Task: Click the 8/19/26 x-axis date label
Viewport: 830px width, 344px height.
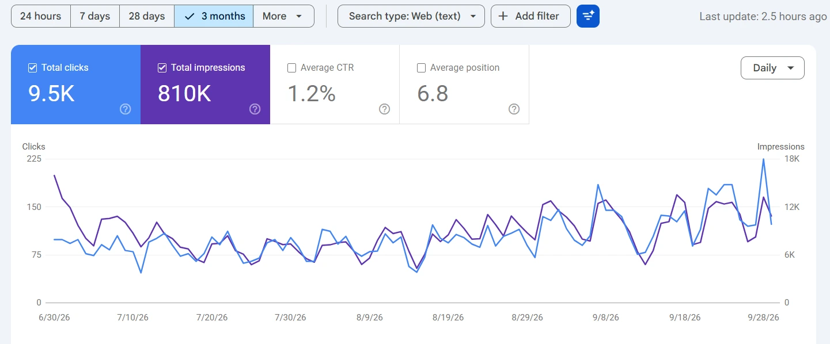Action: pos(448,318)
